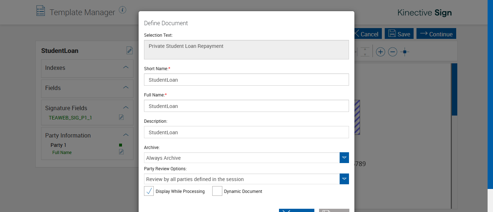Click the edit icon for Full Name

121,152
